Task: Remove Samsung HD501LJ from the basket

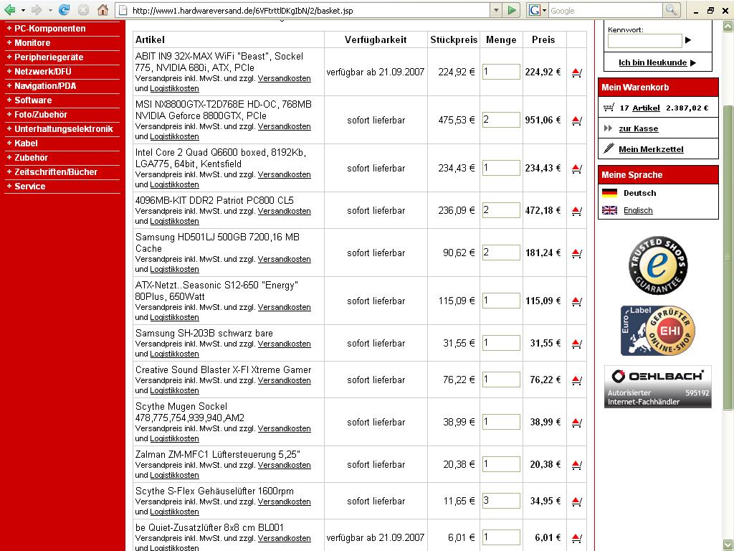Action: 577,253
